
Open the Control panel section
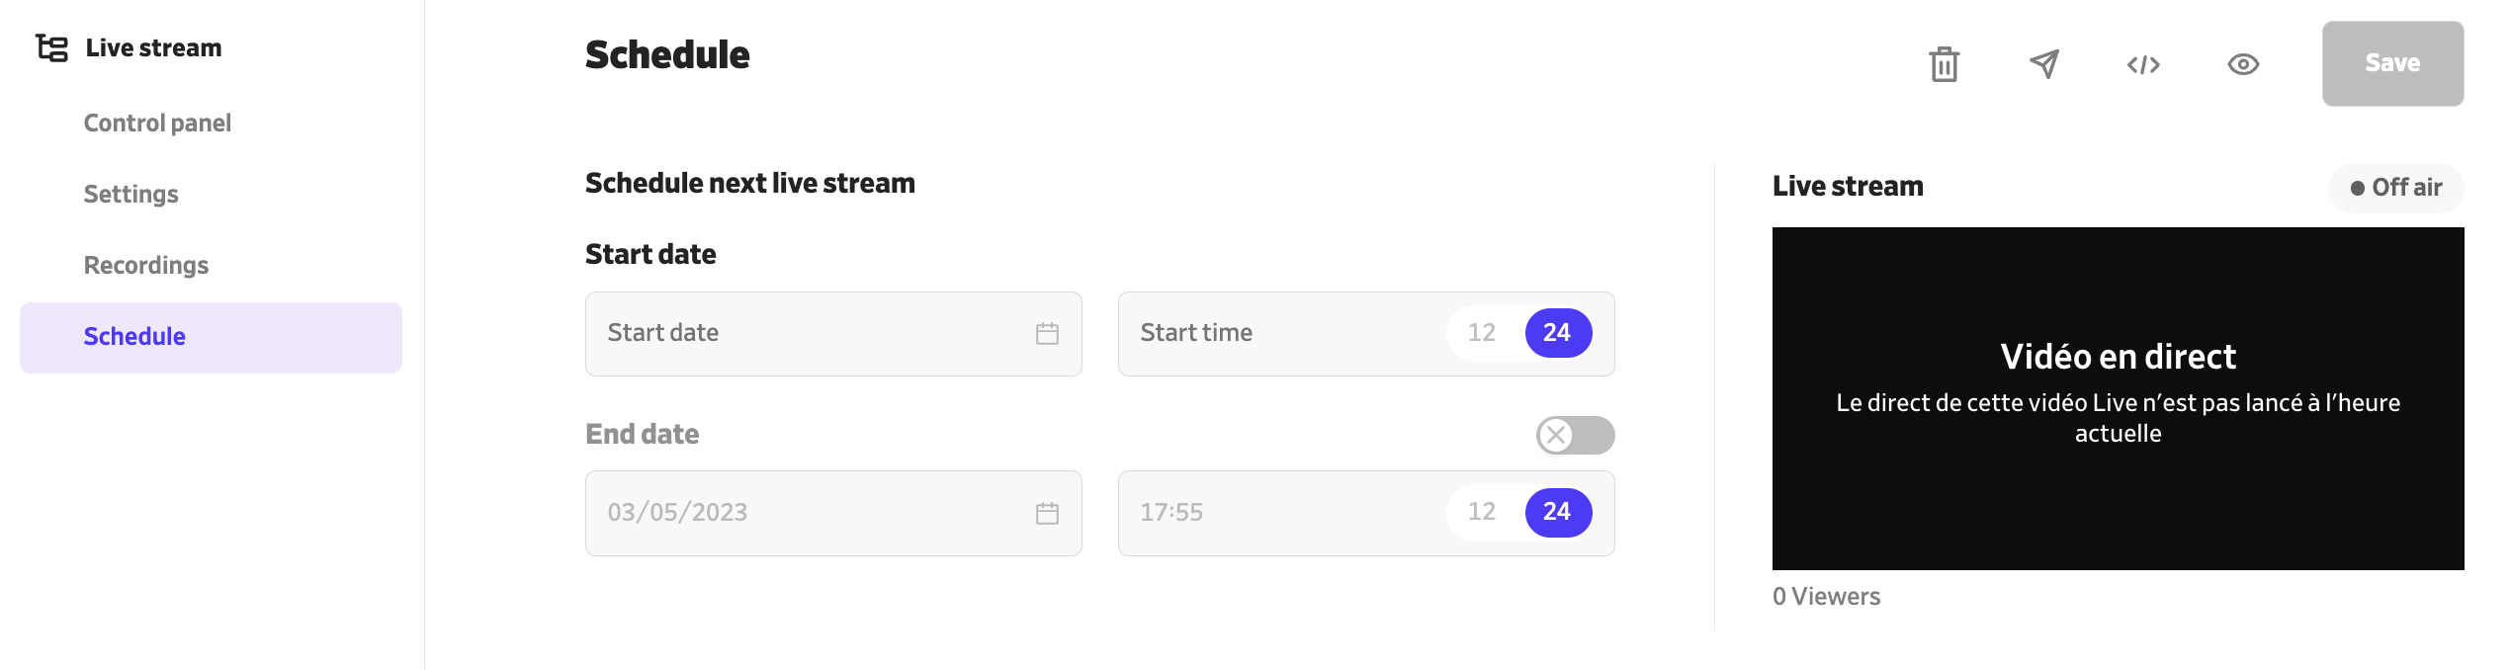pyautogui.click(x=157, y=123)
